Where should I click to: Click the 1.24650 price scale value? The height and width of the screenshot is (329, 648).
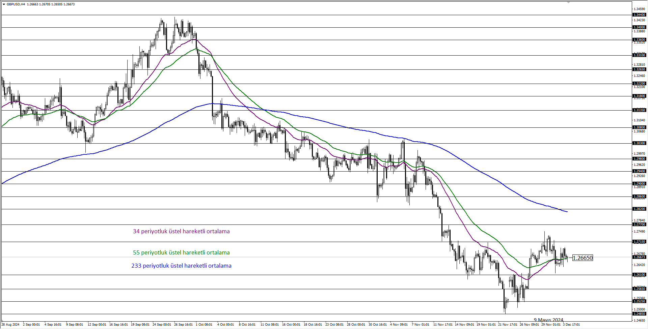tap(639, 321)
